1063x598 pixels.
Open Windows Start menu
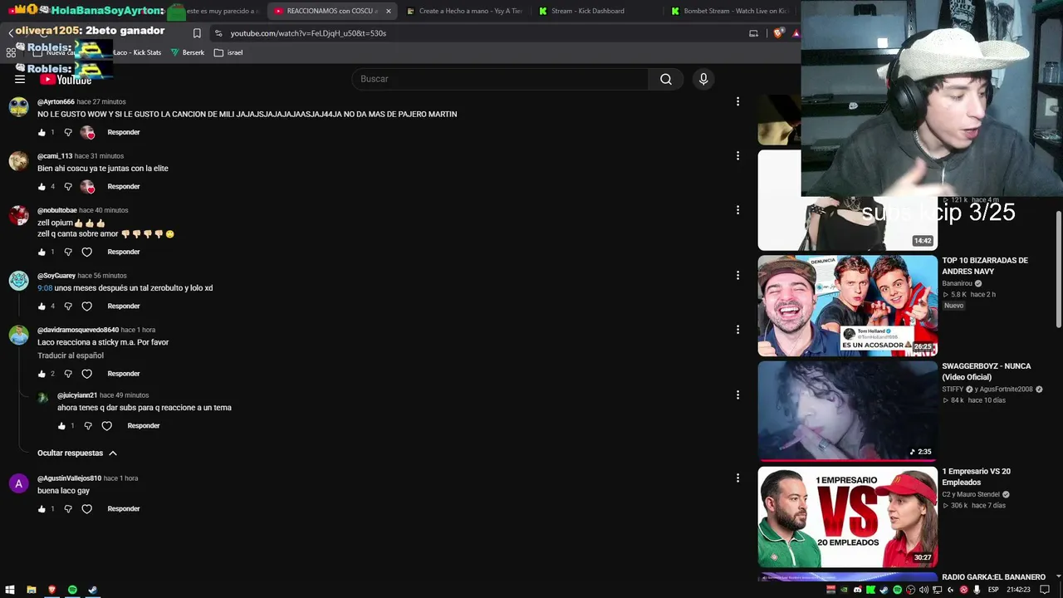point(10,590)
